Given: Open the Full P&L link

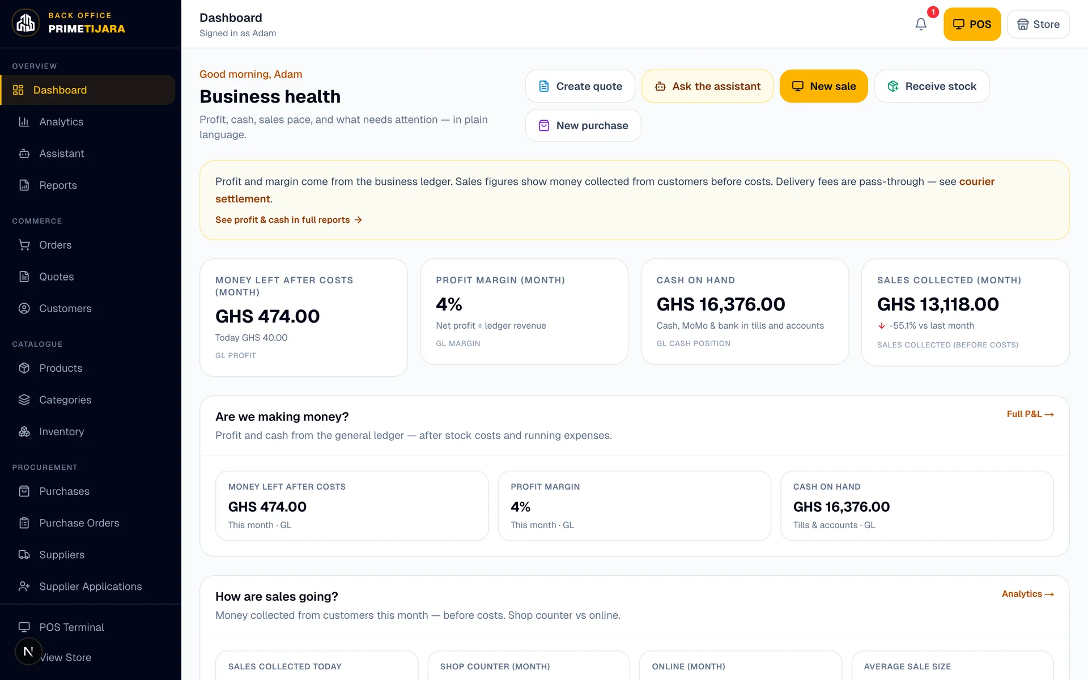Looking at the screenshot, I should pyautogui.click(x=1030, y=414).
